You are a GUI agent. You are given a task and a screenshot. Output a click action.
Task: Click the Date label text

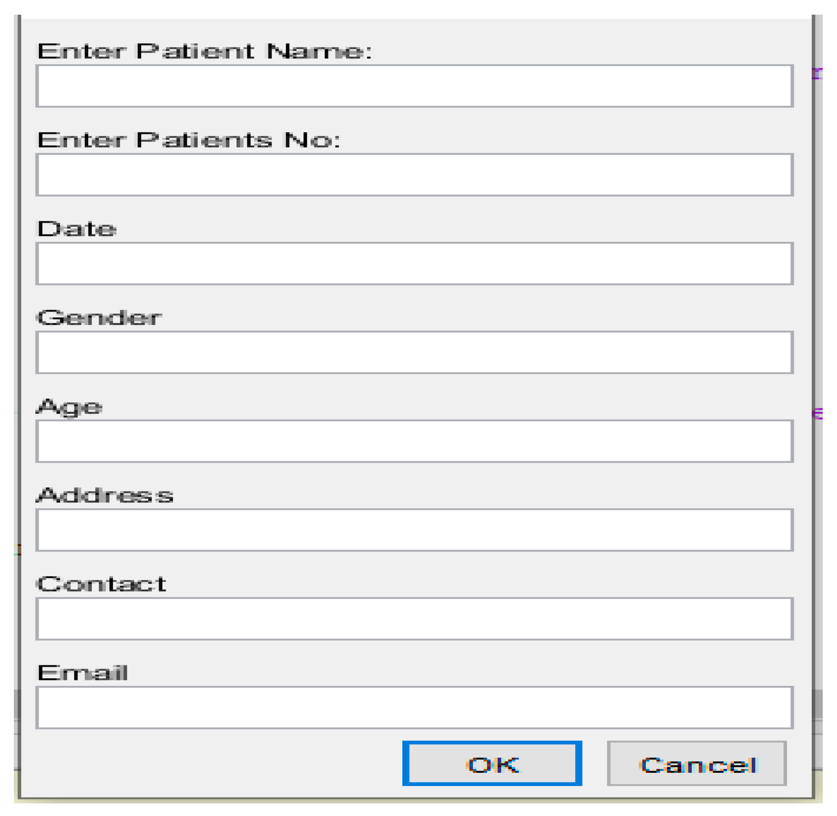tap(77, 229)
